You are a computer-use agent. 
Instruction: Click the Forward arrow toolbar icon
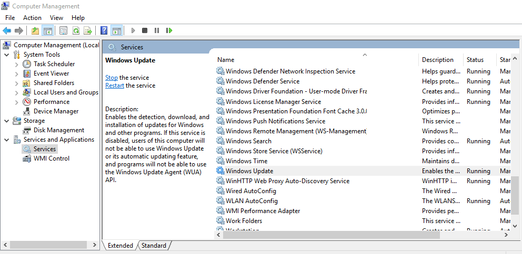pos(19,30)
